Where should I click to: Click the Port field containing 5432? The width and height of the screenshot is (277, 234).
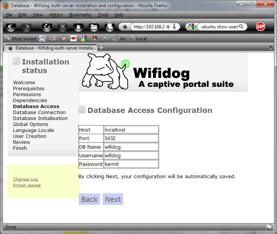pyautogui.click(x=131, y=138)
